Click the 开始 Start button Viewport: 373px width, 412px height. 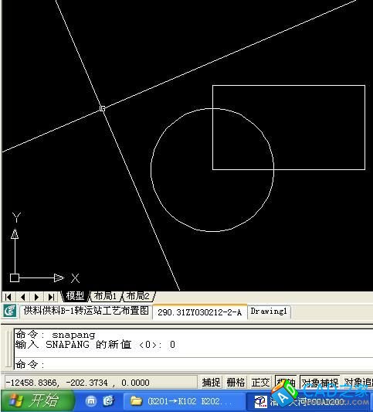tap(37, 401)
